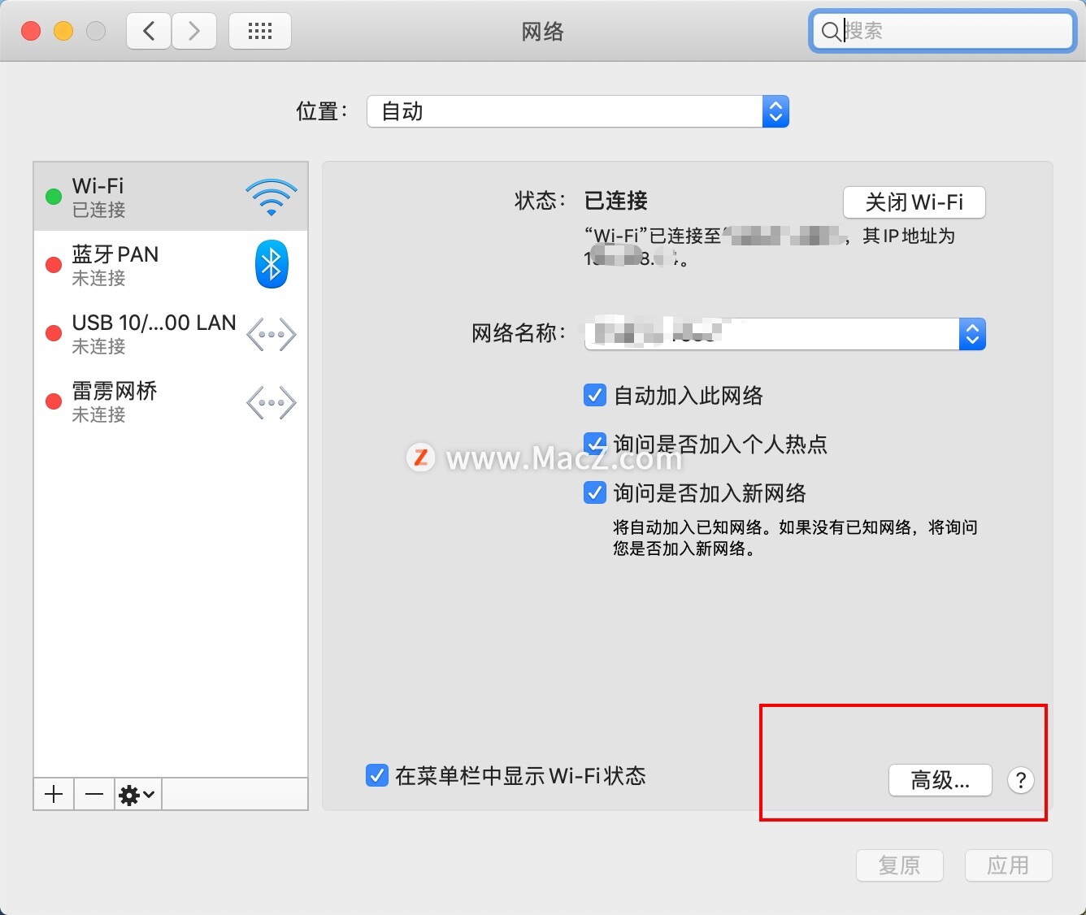1086x915 pixels.
Task: Go forward with the right chevron button
Action: click(193, 31)
